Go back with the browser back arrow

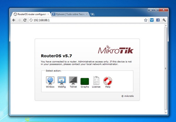[14, 20]
